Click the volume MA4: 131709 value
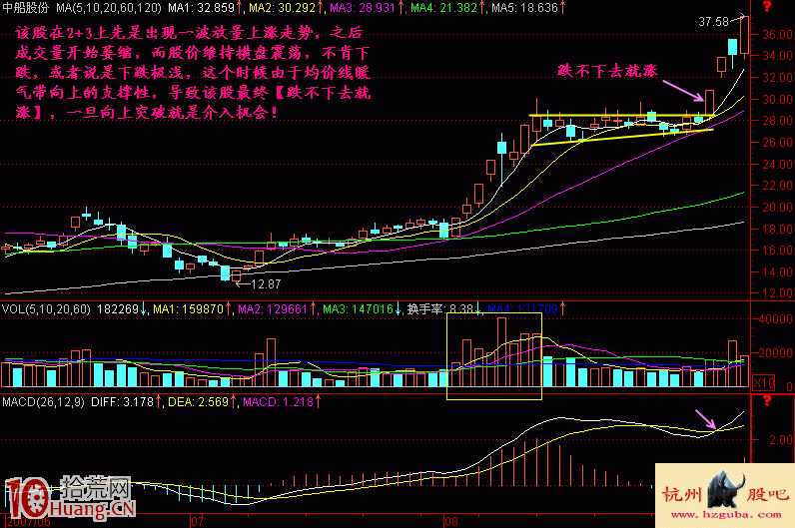 [522, 309]
